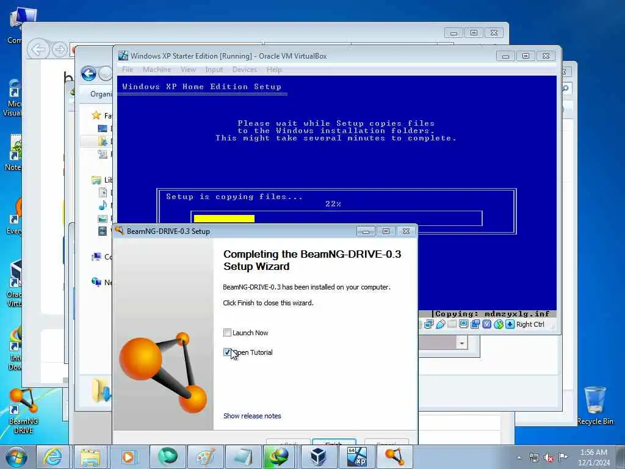The image size is (625, 469).
Task: Click the 22% progress text
Action: point(333,204)
